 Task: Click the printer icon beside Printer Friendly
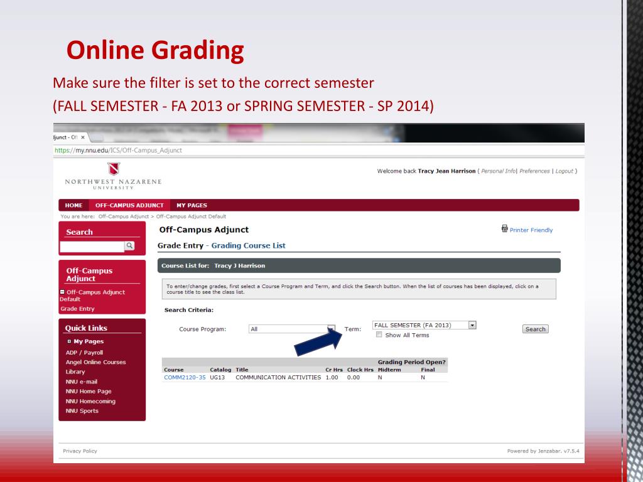tap(505, 228)
